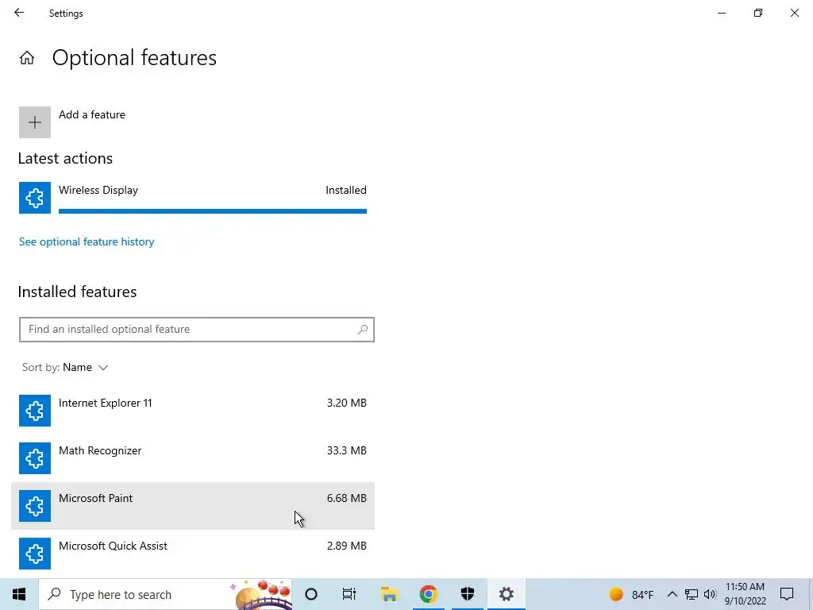Click the 33.3 MB size value

[346, 451]
